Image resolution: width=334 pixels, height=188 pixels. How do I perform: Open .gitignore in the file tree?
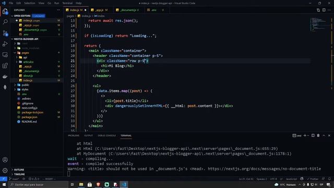(x=28, y=103)
